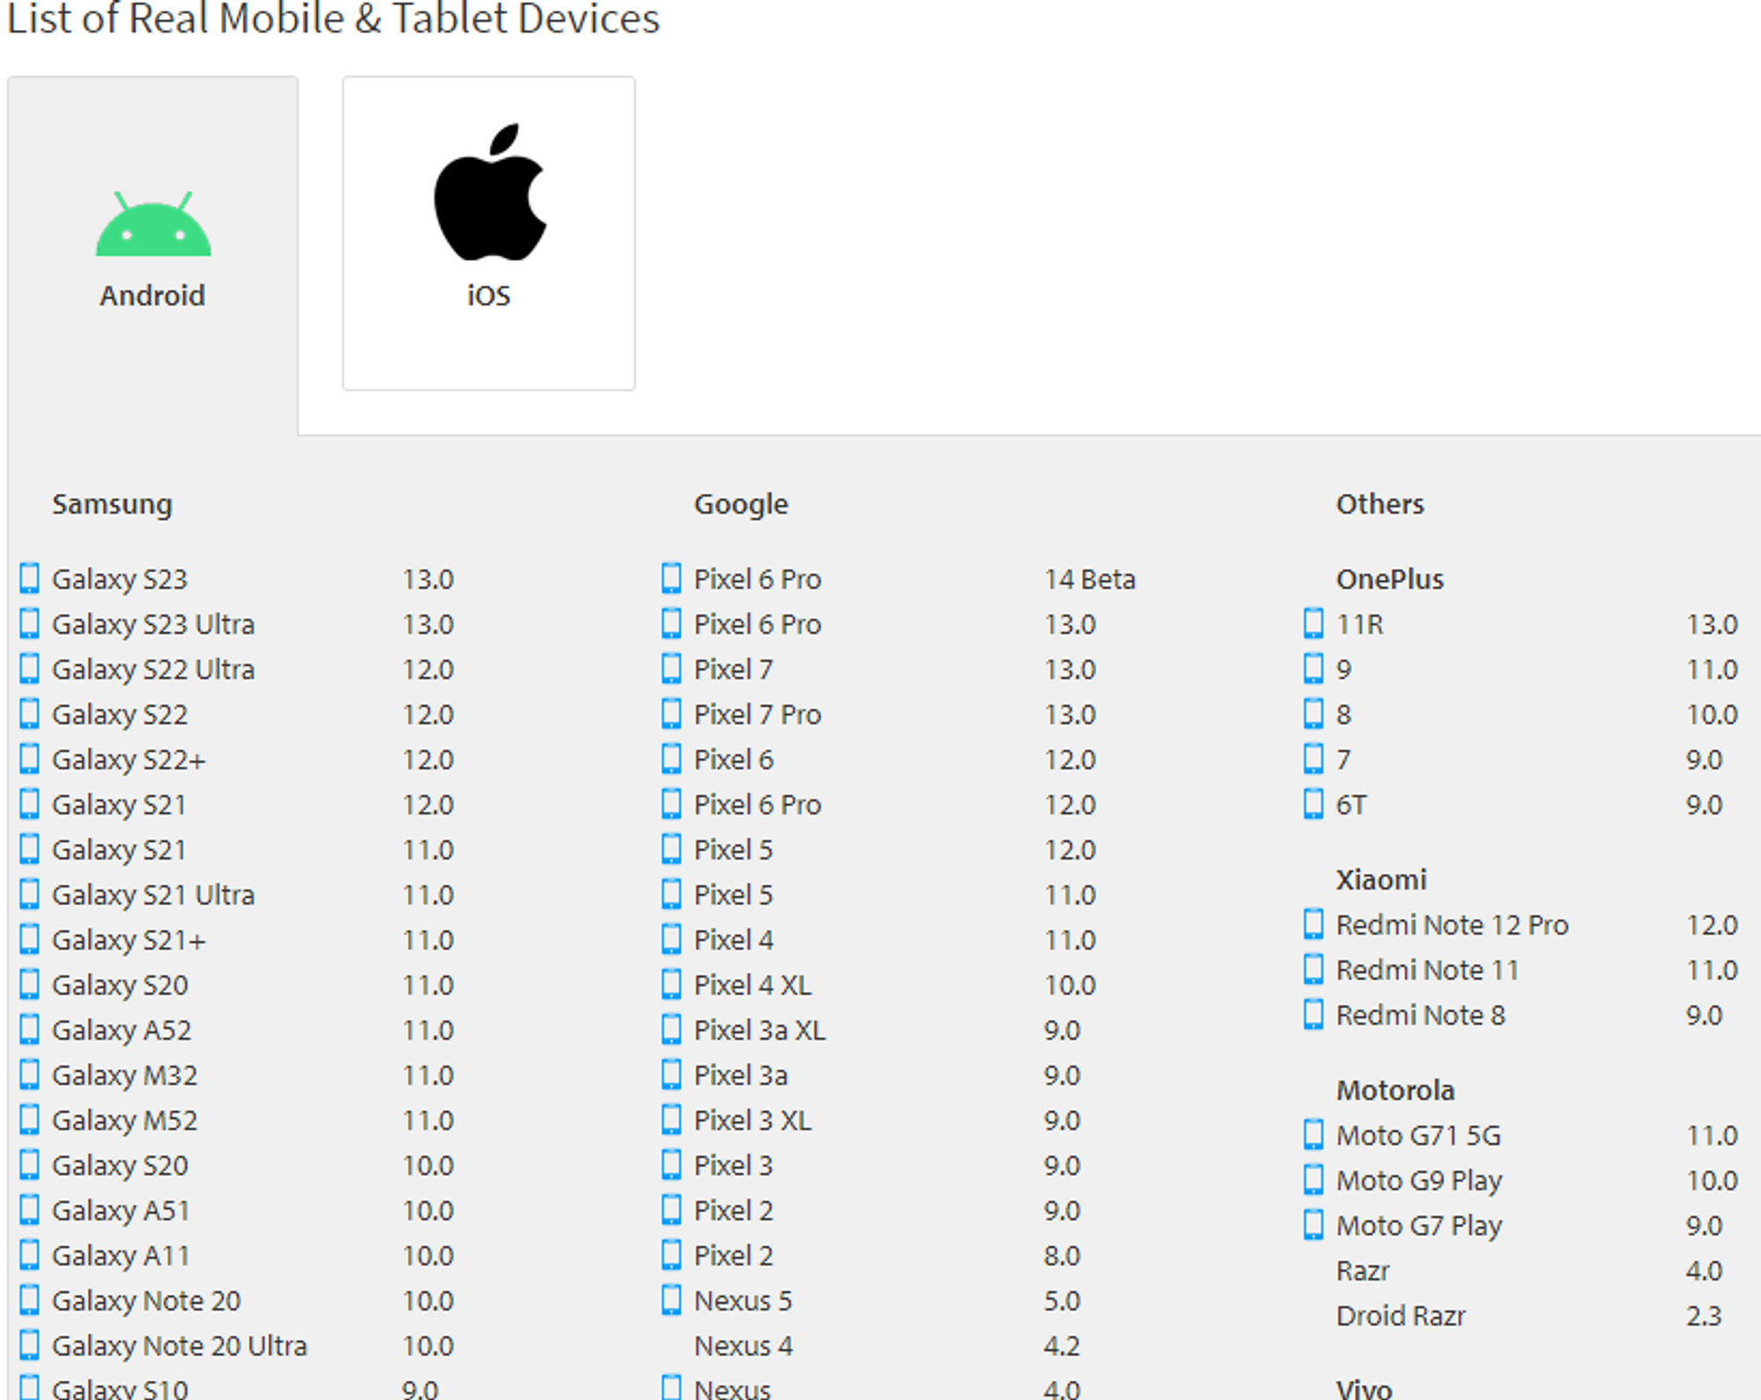
Task: Click the phone icon beside Redmi Note 12 Pro
Action: [x=1313, y=924]
